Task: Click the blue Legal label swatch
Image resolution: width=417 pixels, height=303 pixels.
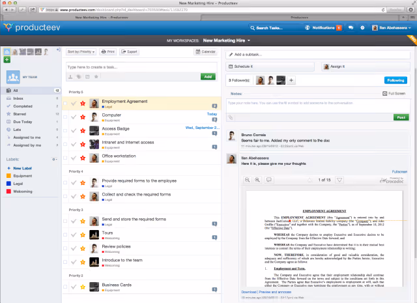Action: (x=8, y=184)
